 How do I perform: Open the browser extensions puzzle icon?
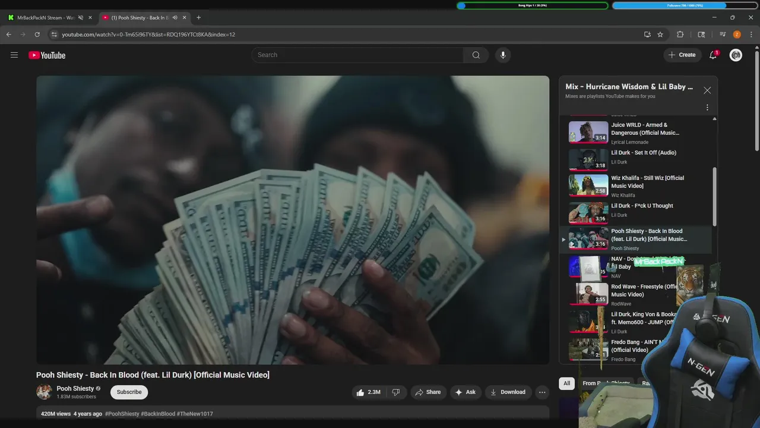[680, 34]
